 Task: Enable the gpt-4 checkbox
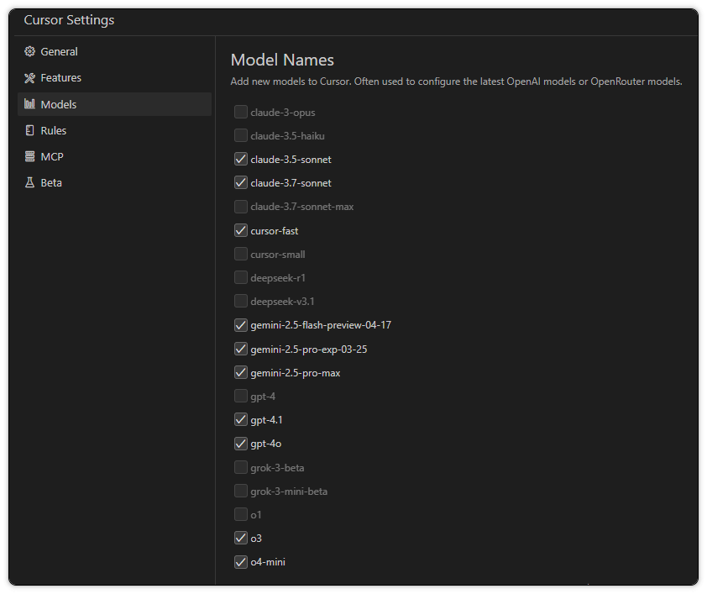tap(241, 396)
